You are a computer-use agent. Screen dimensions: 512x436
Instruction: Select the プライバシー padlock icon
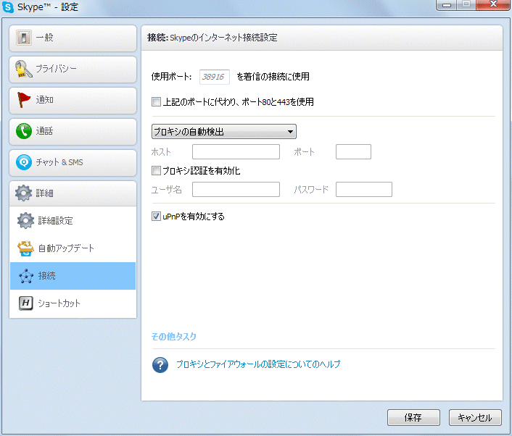23,69
